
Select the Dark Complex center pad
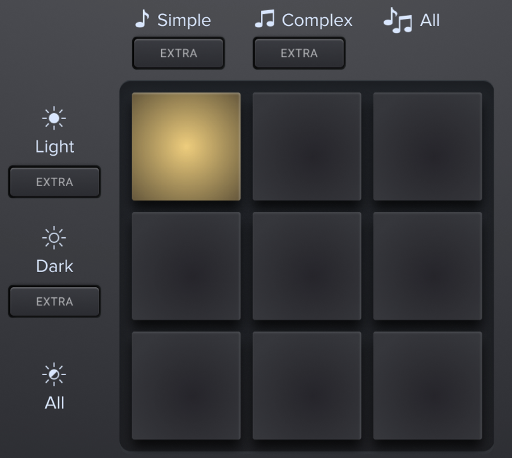tap(307, 266)
